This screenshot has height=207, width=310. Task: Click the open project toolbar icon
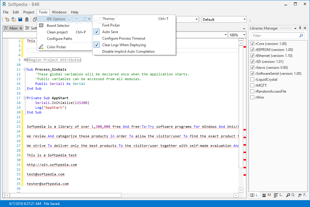[x=14, y=19]
